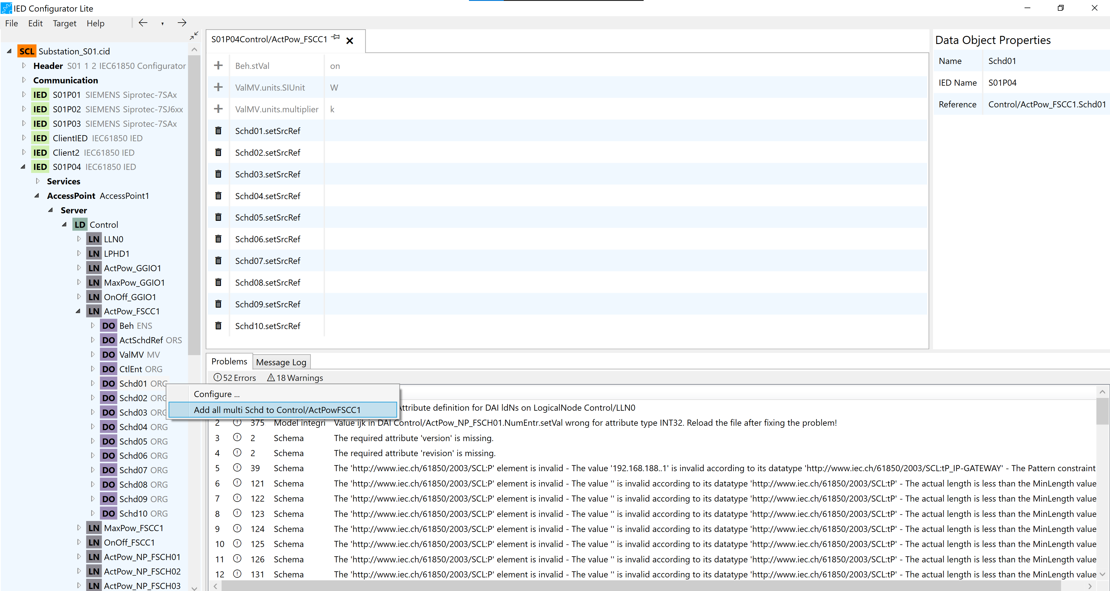The height and width of the screenshot is (591, 1110).
Task: Delete the Schd08.setSrcRef row via trash icon
Action: tap(218, 282)
